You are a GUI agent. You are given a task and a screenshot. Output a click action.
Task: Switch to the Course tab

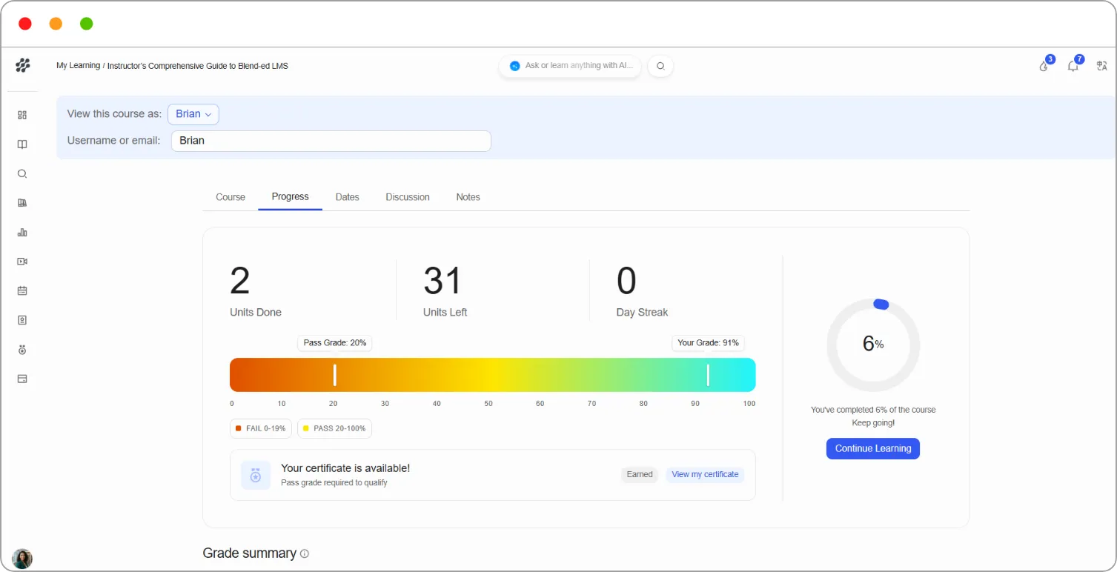(x=231, y=197)
